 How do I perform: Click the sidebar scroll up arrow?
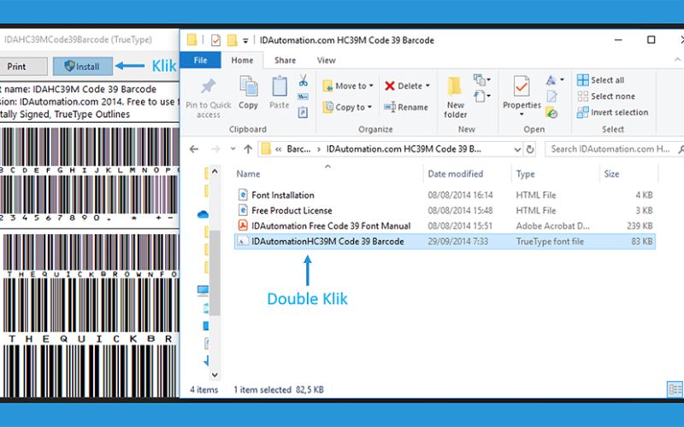pos(215,172)
